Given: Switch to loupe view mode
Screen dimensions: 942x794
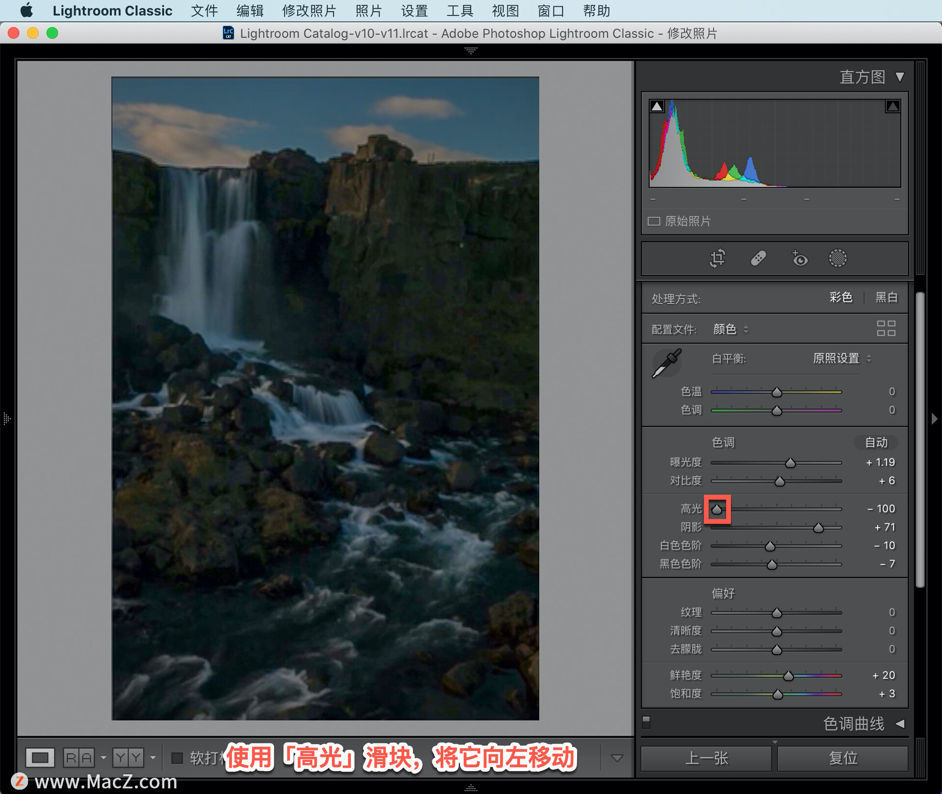Looking at the screenshot, I should click(40, 758).
